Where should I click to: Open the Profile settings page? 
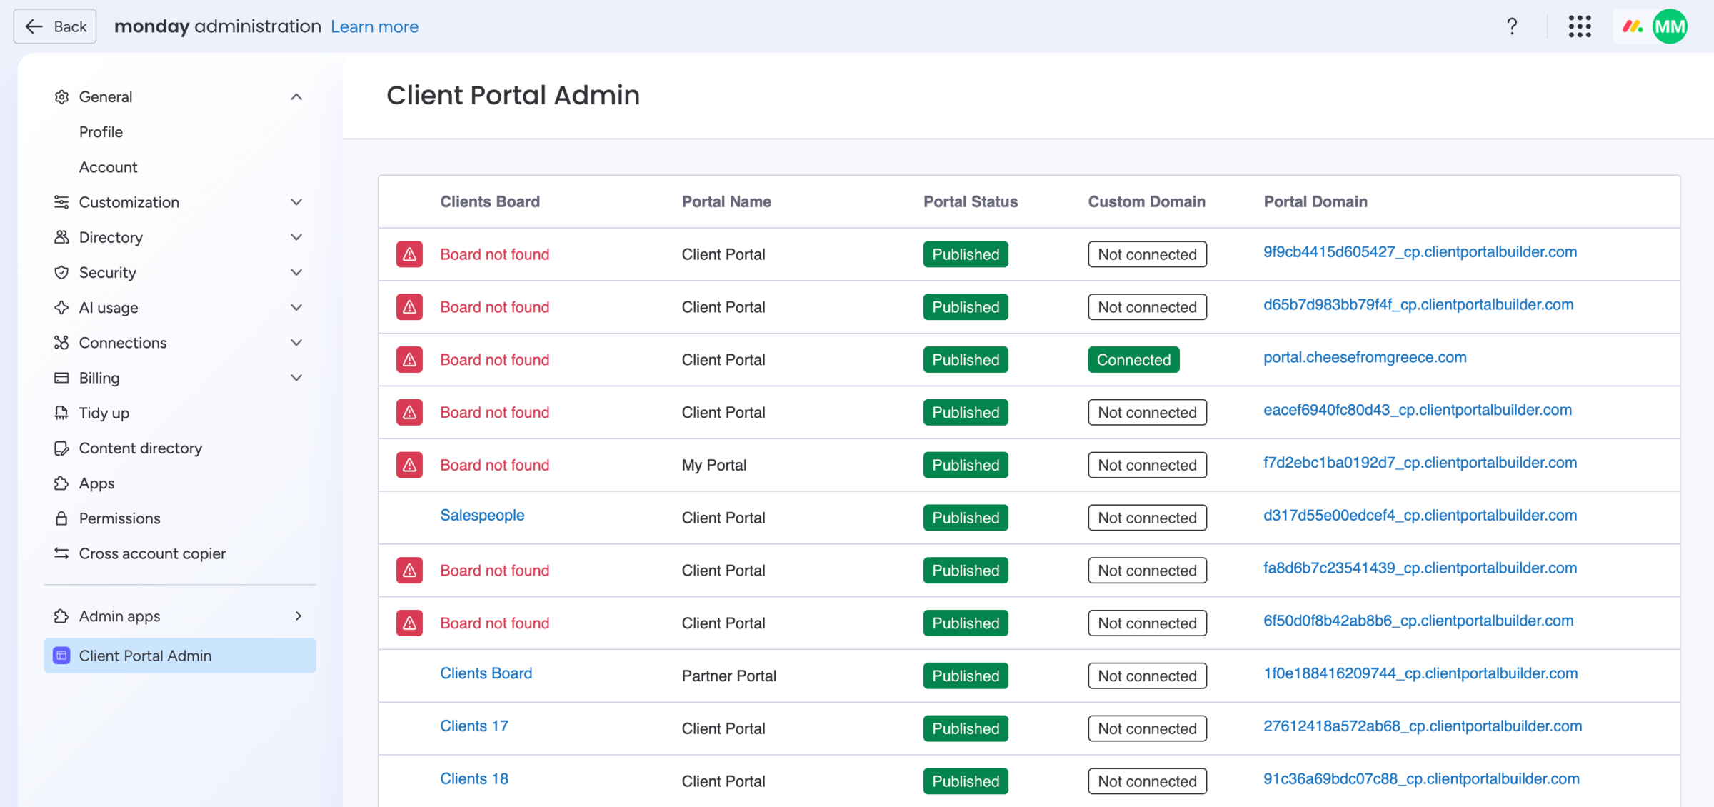(101, 132)
